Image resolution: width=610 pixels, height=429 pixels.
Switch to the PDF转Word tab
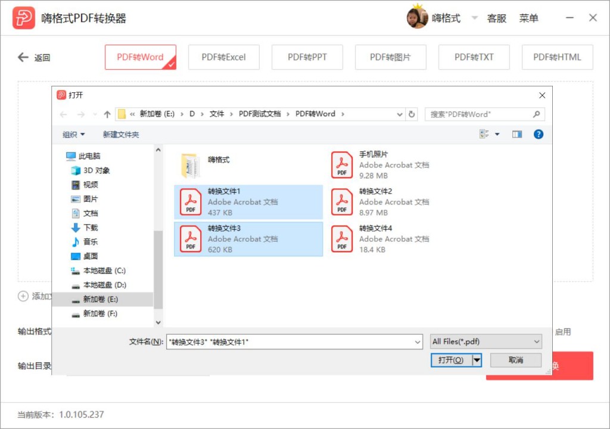point(141,57)
